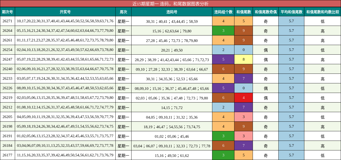Click 奇 parity cell in row 26271
Viewport: 341px width, 160px height.
(x=266, y=21)
